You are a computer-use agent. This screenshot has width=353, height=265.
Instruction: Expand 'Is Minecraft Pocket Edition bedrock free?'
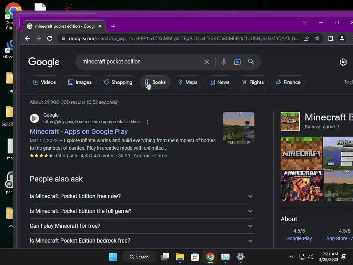click(x=142, y=241)
